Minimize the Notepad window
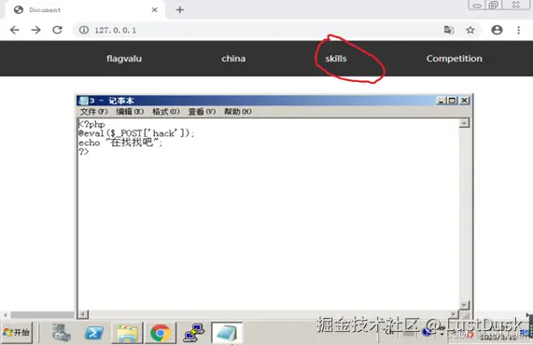 (442, 101)
